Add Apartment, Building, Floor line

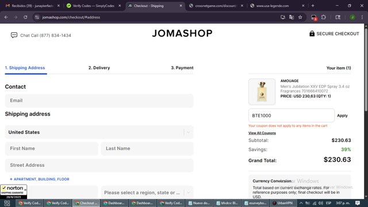click(40, 179)
